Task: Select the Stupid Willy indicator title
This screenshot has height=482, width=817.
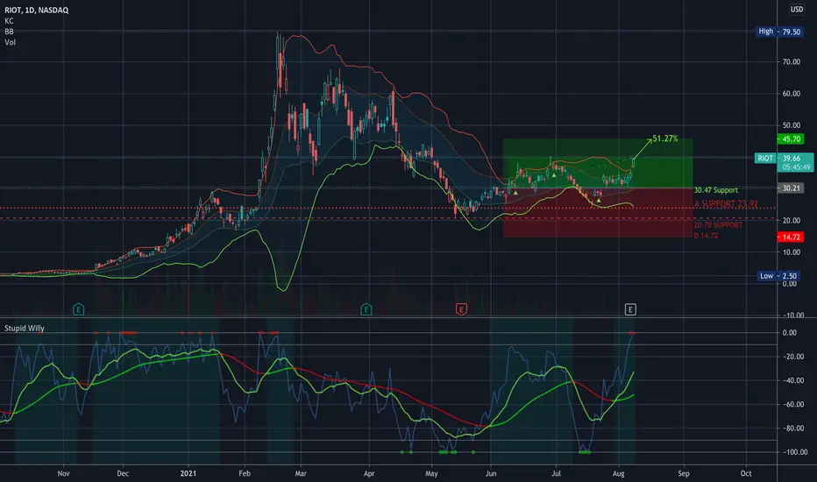Action: [x=25, y=329]
